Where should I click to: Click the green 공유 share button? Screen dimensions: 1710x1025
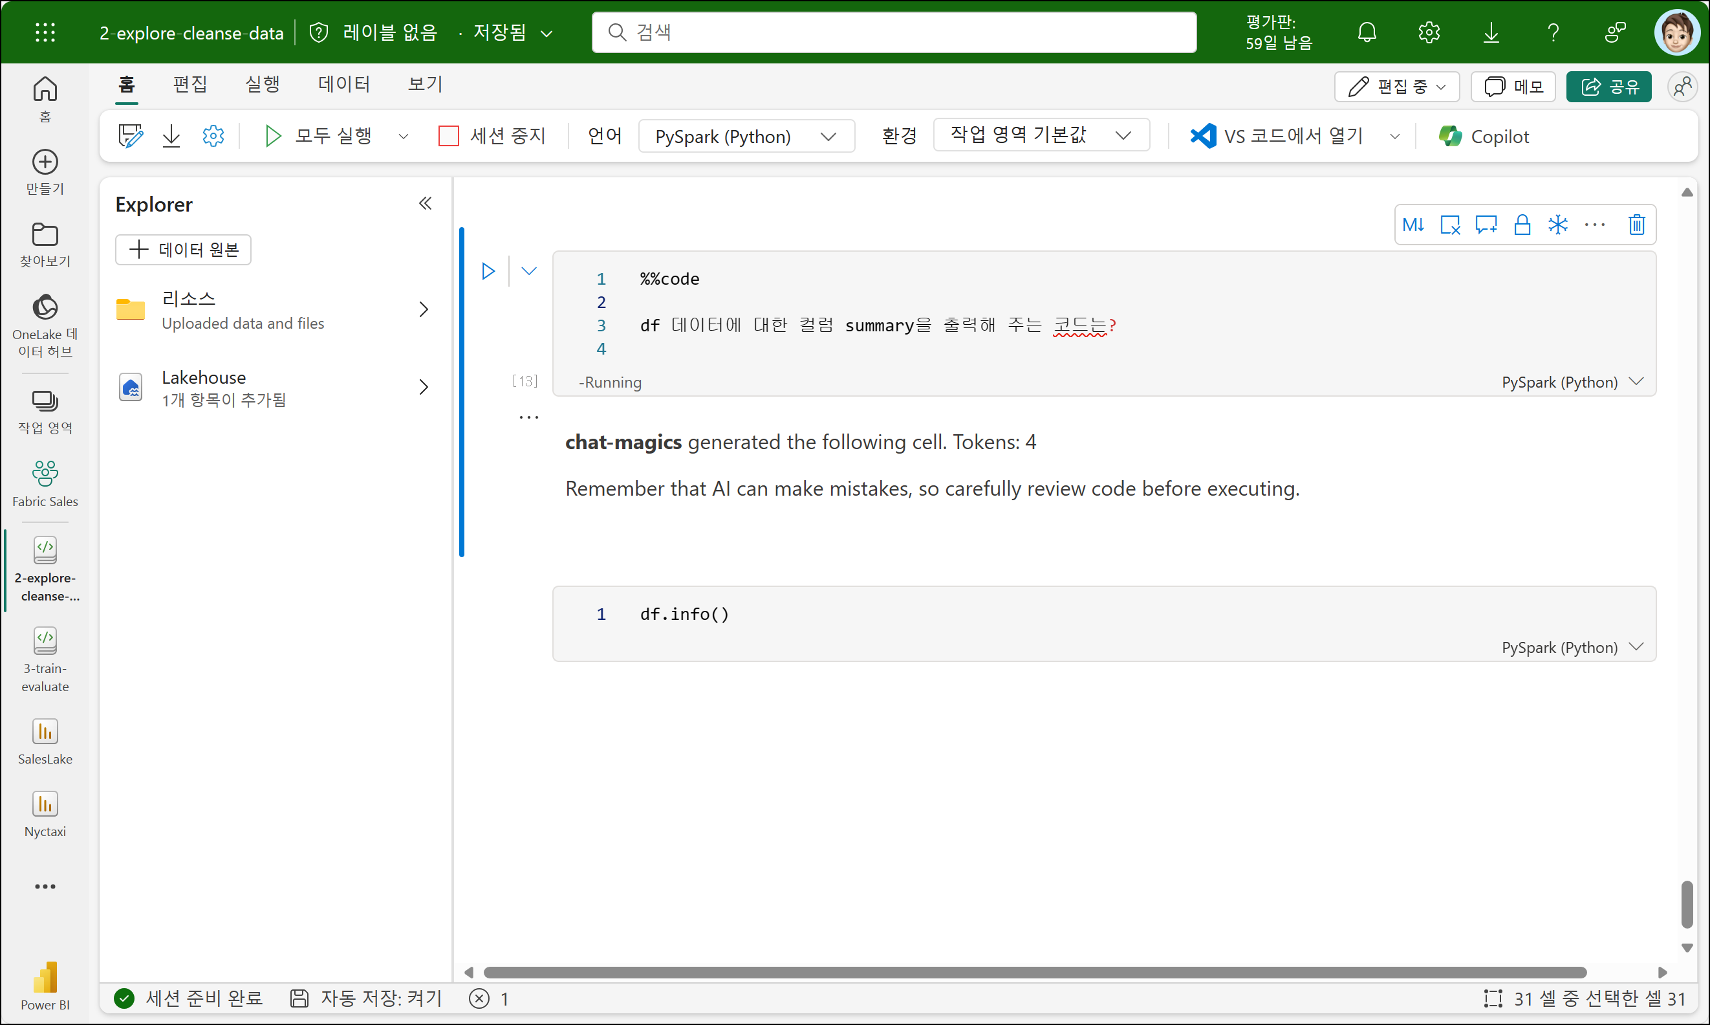[1608, 86]
